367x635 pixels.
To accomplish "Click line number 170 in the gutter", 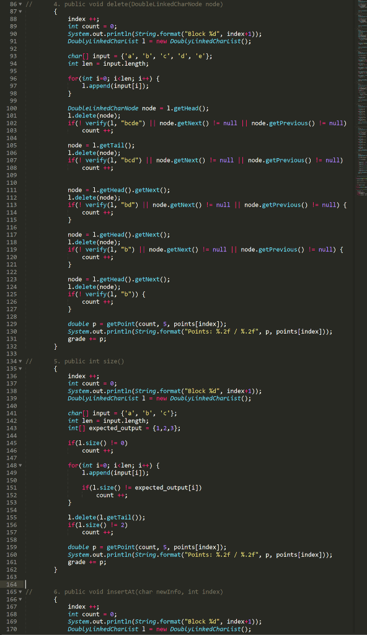I will 12,629.
